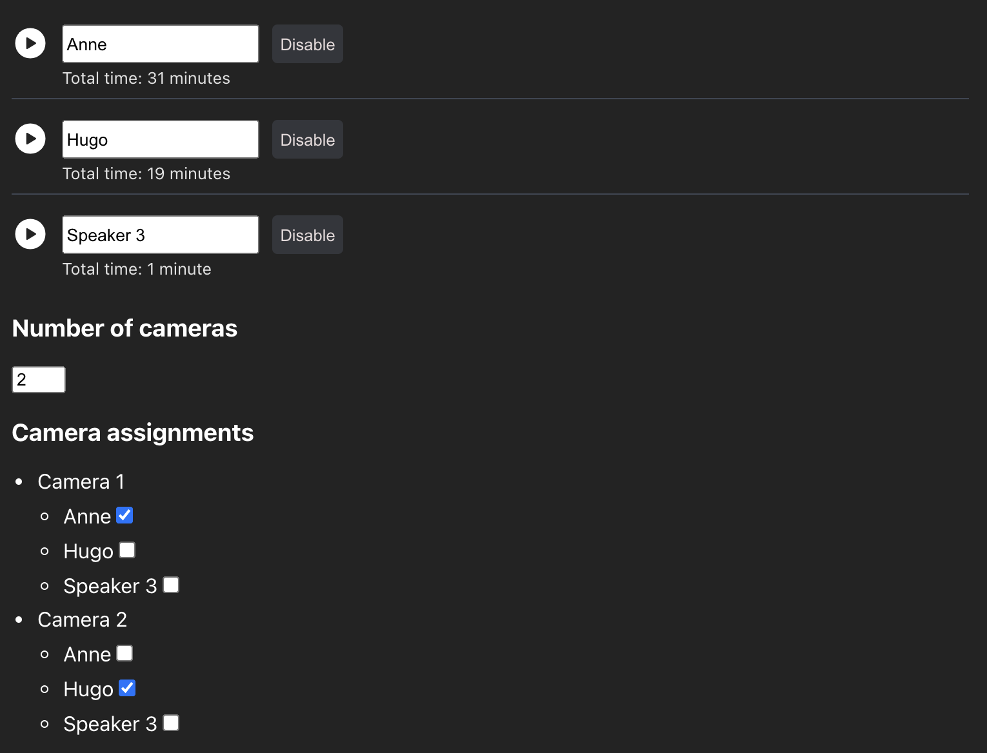The height and width of the screenshot is (753, 987).
Task: Click the play icon next to Hugo
Action: (x=30, y=139)
